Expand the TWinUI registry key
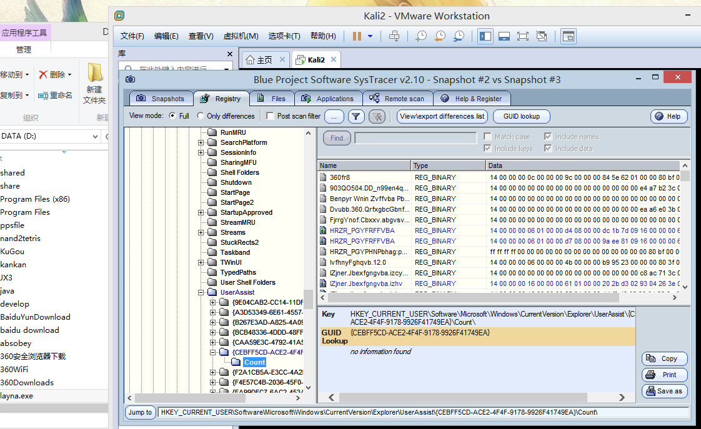The image size is (701, 429). coord(201,262)
